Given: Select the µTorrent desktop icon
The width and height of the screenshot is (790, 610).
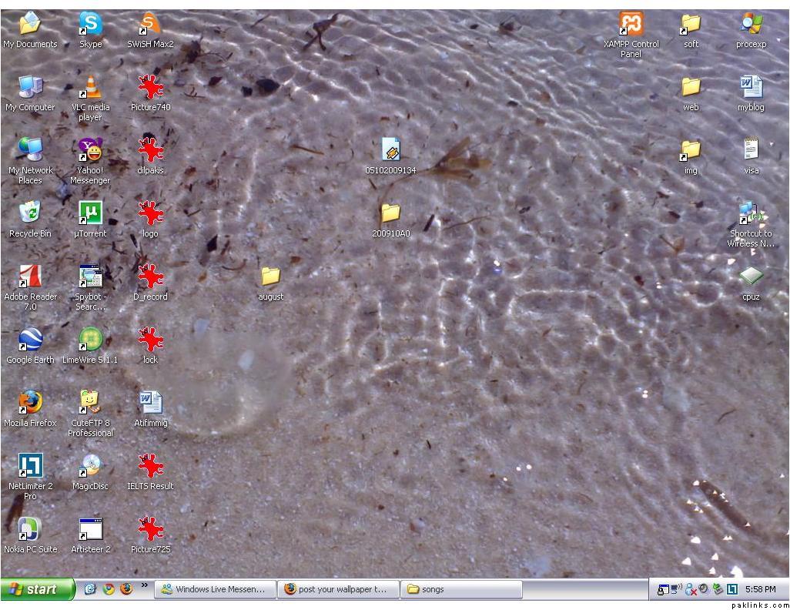Looking at the screenshot, I should click(90, 213).
